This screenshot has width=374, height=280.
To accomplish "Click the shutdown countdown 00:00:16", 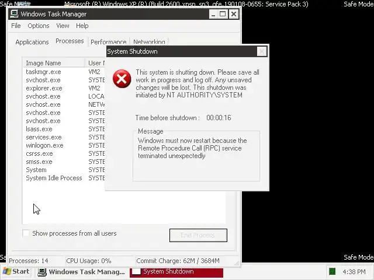I will [x=219, y=118].
